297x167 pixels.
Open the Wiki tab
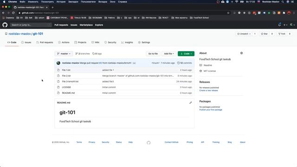pyautogui.click(x=95, y=42)
